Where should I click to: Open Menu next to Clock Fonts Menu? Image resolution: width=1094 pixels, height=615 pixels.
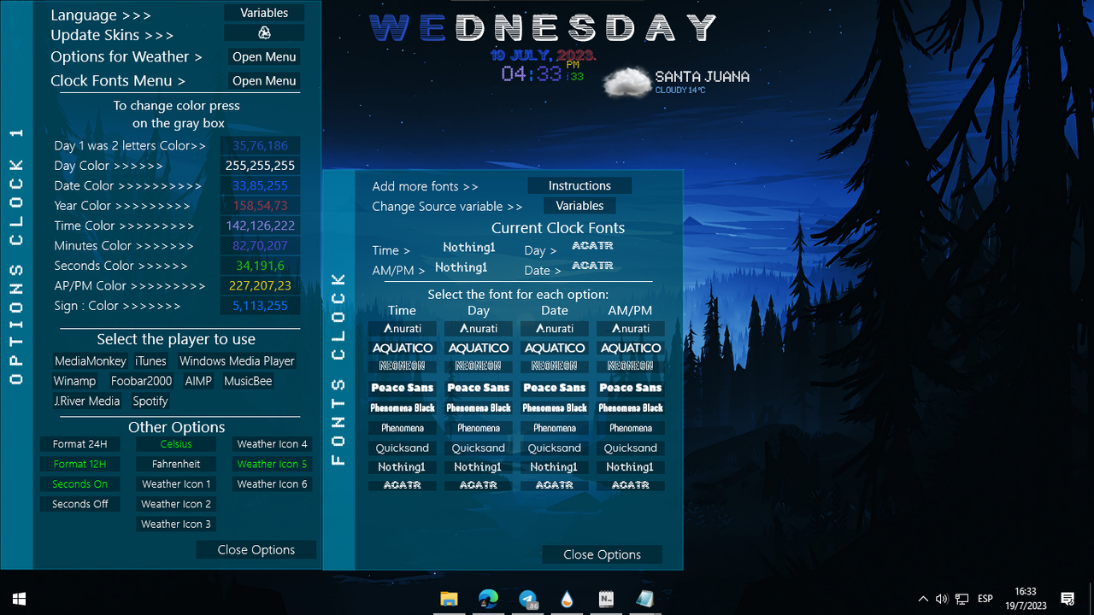(263, 80)
